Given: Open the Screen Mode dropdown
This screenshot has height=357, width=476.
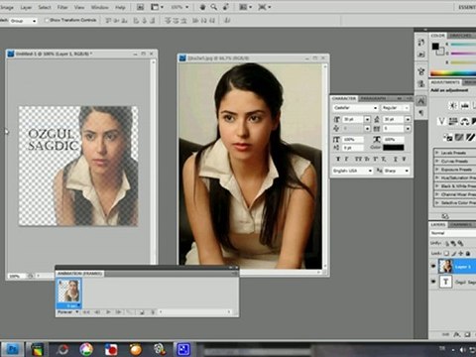Looking at the screenshot, I should click(265, 7).
